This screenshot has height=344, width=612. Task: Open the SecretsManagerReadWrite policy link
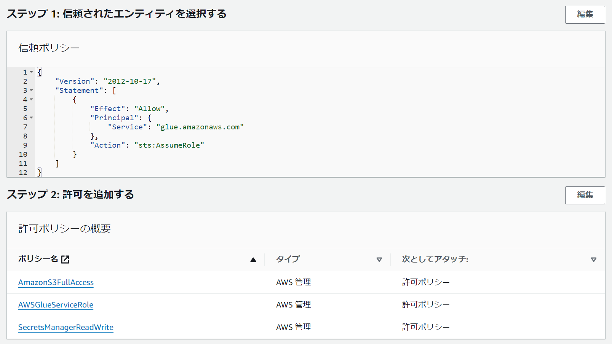[66, 327]
